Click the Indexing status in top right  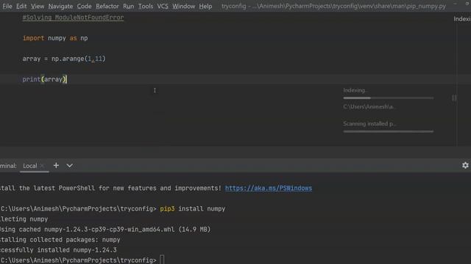(462, 19)
